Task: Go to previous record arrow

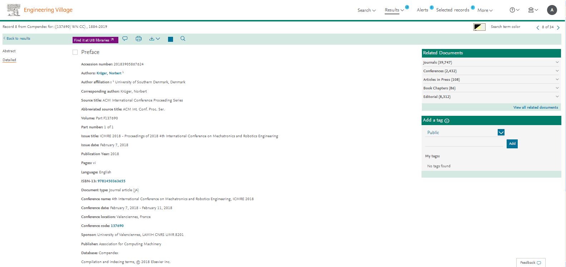Action: [538, 28]
